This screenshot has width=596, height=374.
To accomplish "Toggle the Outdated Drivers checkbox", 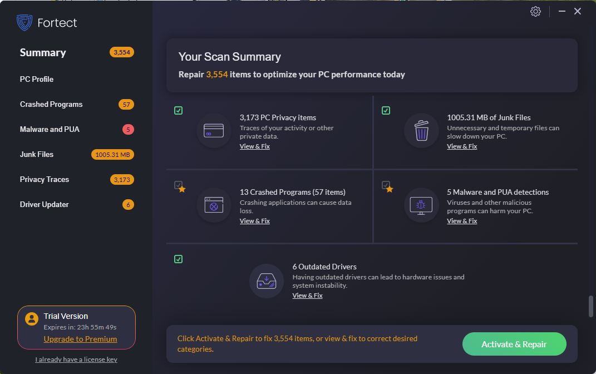I will point(178,259).
